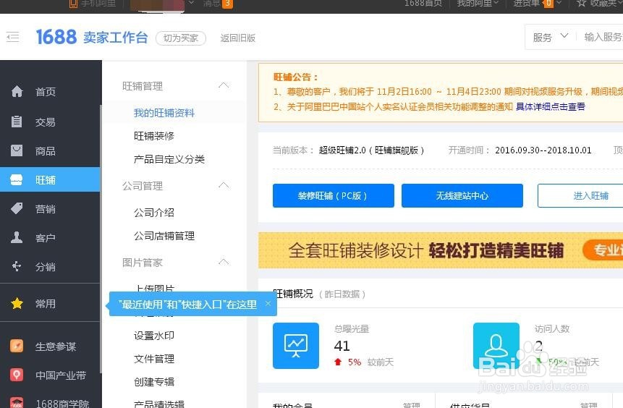Select 营销 label in left sidebar
This screenshot has height=408, width=623.
[x=46, y=209]
